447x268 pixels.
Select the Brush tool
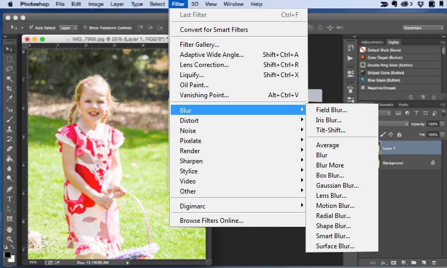[9, 119]
